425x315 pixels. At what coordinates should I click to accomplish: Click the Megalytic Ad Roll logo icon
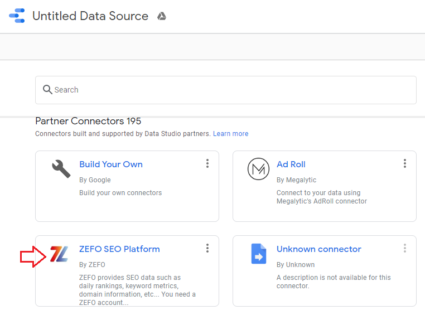click(x=258, y=169)
